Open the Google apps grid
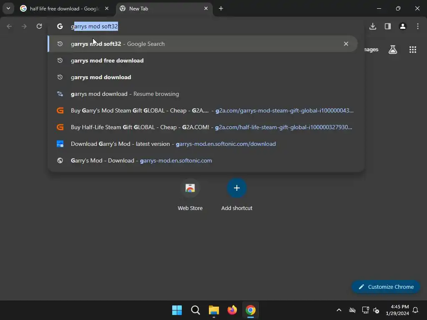 pyautogui.click(x=413, y=50)
